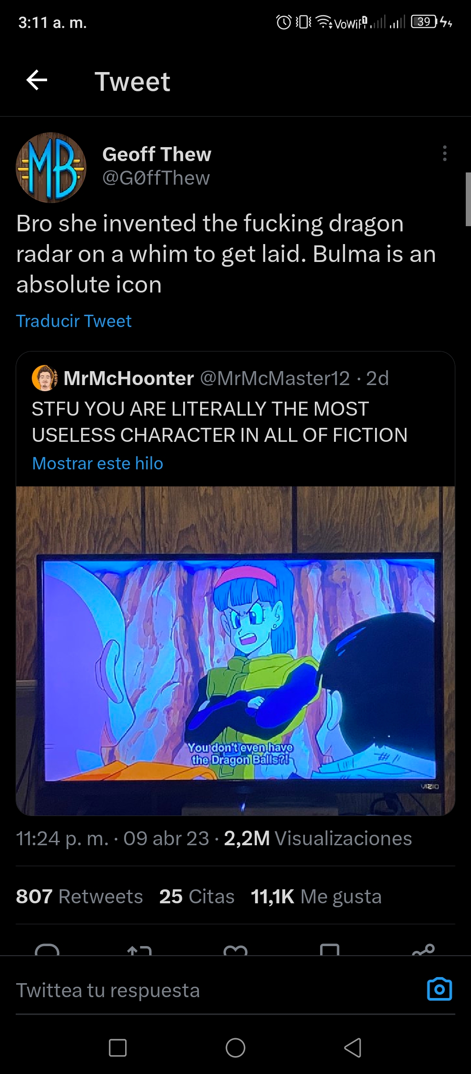Open the 25 Citas list
Viewport: 471px width, 1074px height.
coord(197,896)
